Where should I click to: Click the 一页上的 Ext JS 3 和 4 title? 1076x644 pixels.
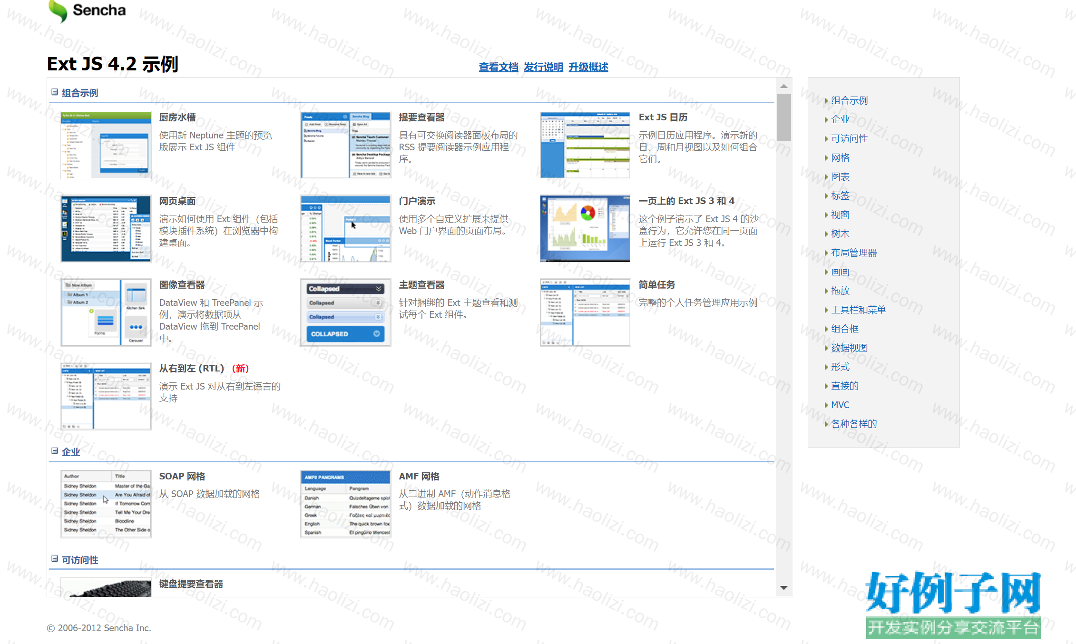click(686, 201)
